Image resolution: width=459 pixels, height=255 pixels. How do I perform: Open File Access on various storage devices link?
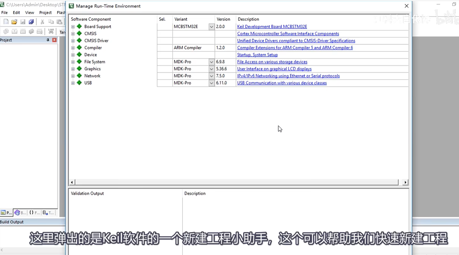(272, 62)
